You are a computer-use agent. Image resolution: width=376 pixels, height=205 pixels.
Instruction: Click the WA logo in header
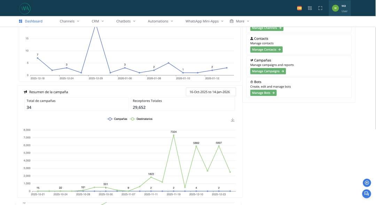click(25, 8)
